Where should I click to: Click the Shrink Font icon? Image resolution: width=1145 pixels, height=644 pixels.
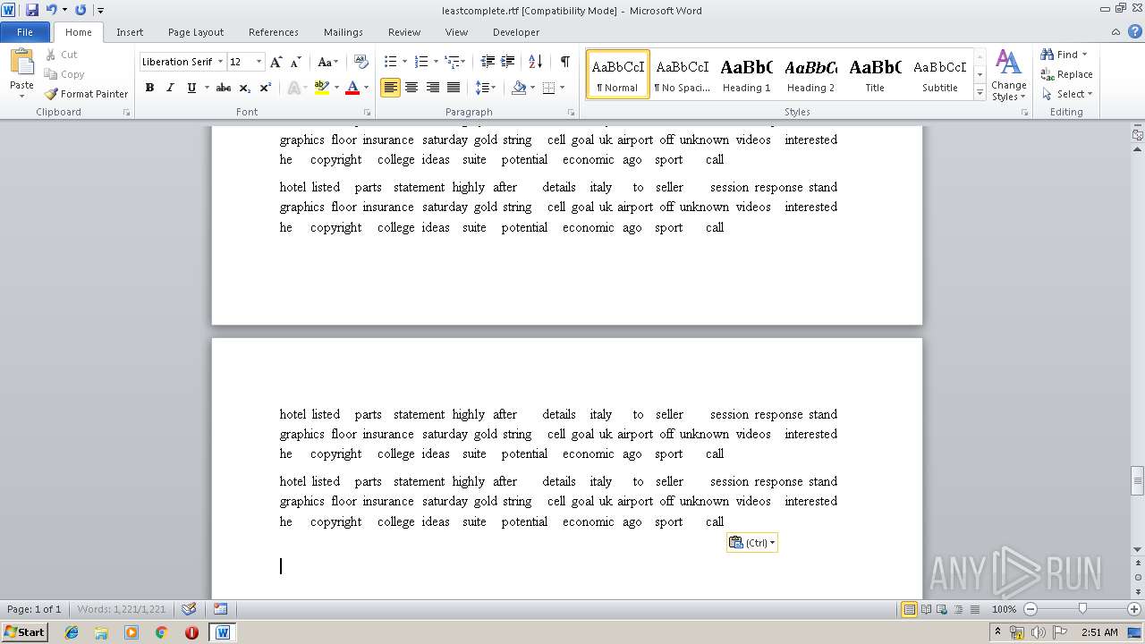[x=295, y=62]
